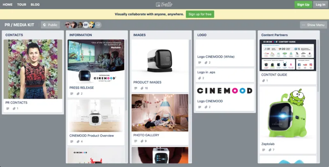Click the Sign Up button
329x167 pixels.
(x=303, y=5)
